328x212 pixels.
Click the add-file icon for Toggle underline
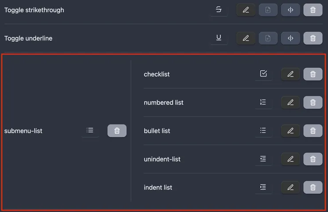point(268,38)
